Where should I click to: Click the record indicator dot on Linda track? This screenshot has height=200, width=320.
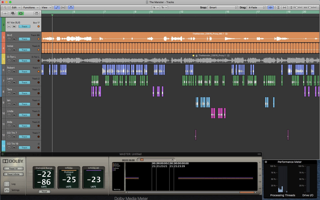point(38,115)
